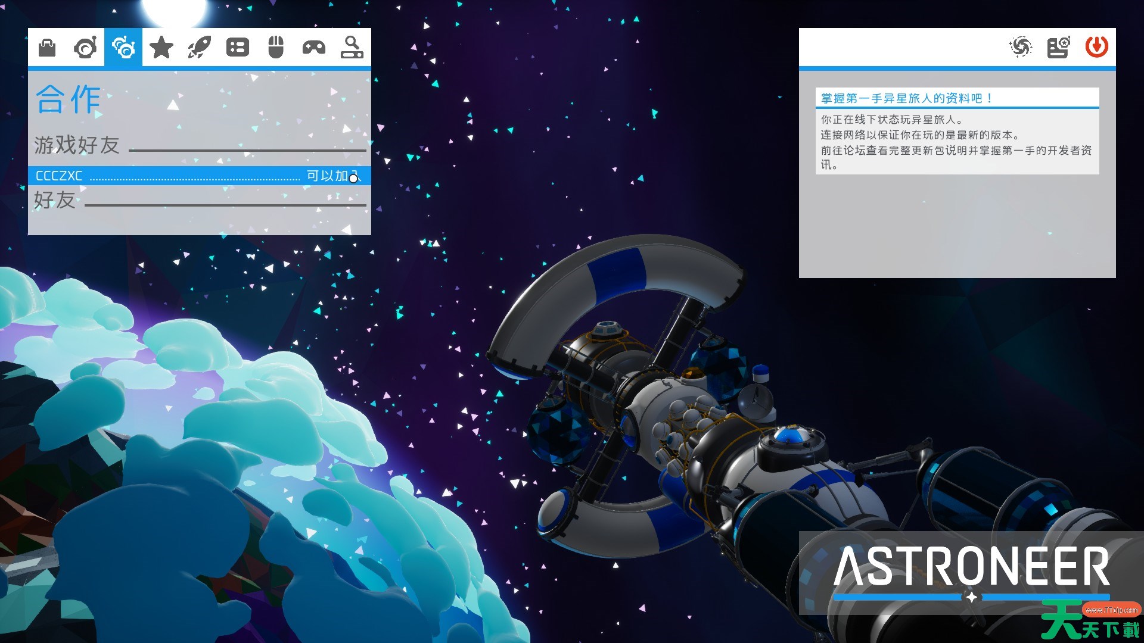
Task: Click the offline status news body text
Action: click(x=956, y=142)
